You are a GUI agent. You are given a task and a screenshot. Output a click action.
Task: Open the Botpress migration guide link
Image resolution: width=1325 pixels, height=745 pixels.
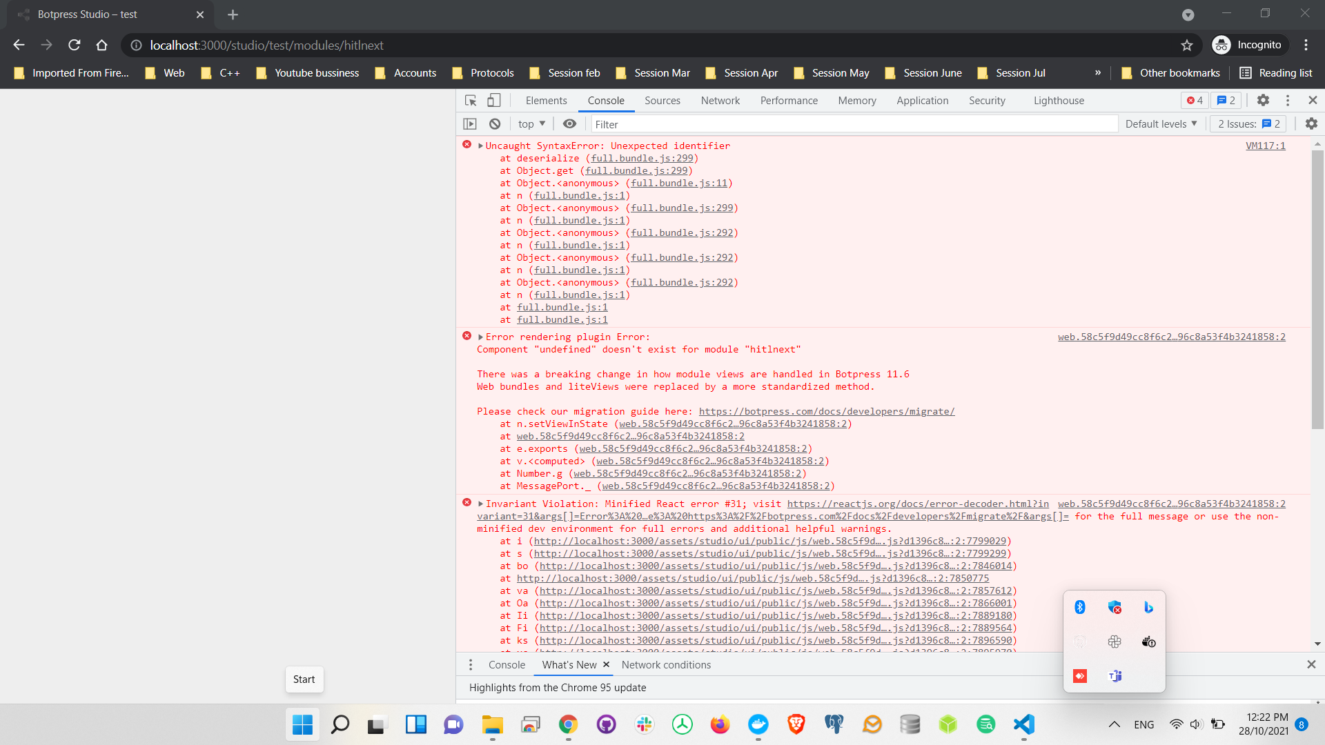(x=827, y=411)
